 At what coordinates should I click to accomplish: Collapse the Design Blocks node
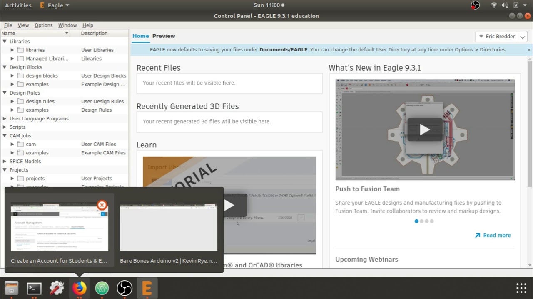(x=5, y=67)
